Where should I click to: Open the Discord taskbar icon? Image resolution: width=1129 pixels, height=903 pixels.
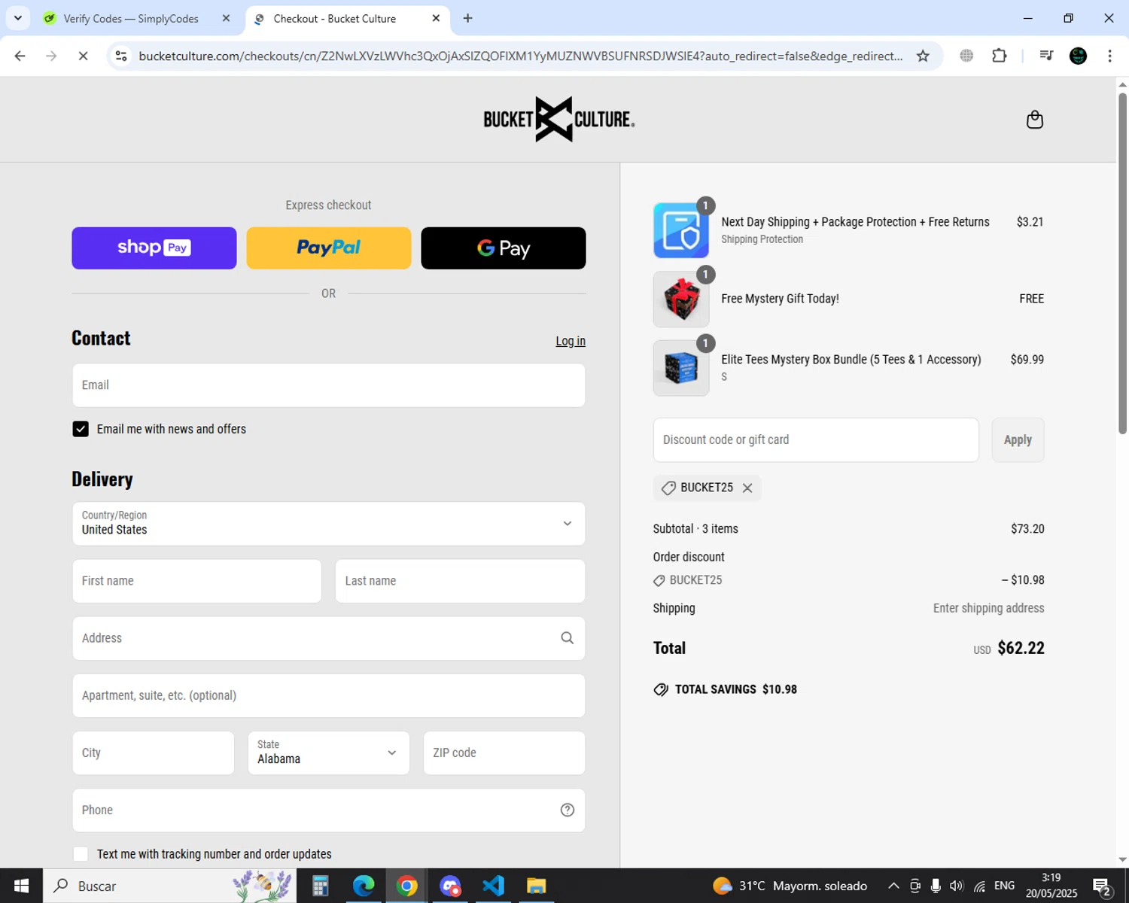coord(450,886)
